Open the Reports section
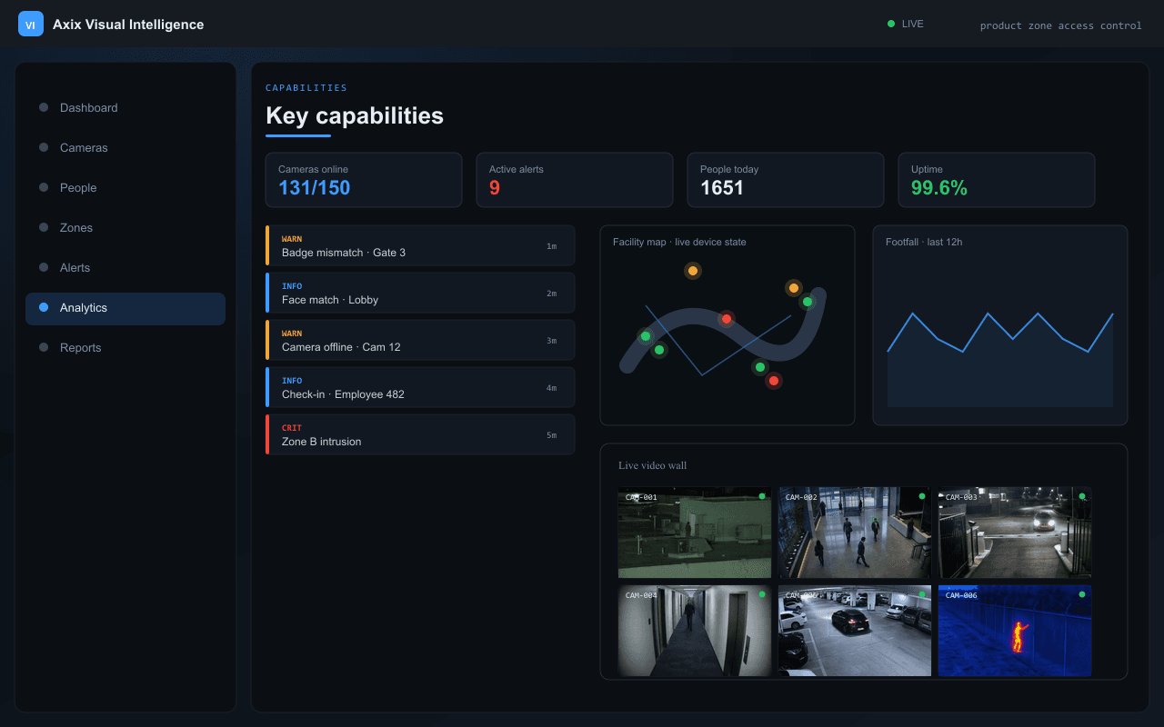The image size is (1164, 727). click(125, 347)
